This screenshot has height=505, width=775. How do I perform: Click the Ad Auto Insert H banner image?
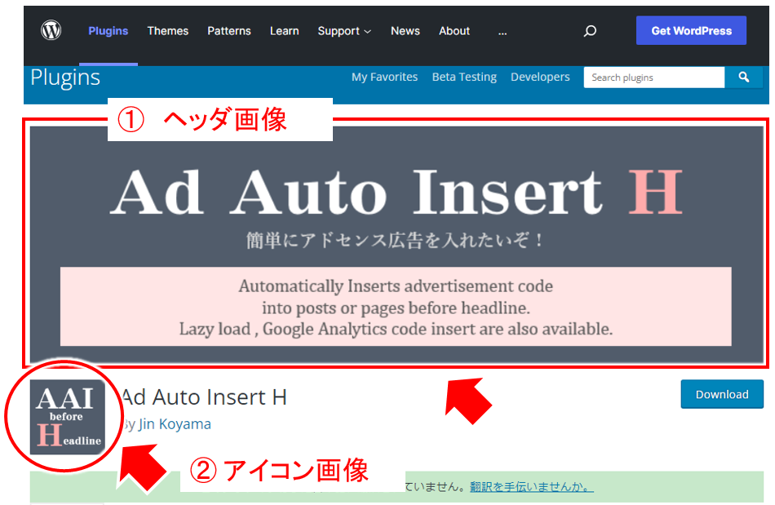point(396,245)
